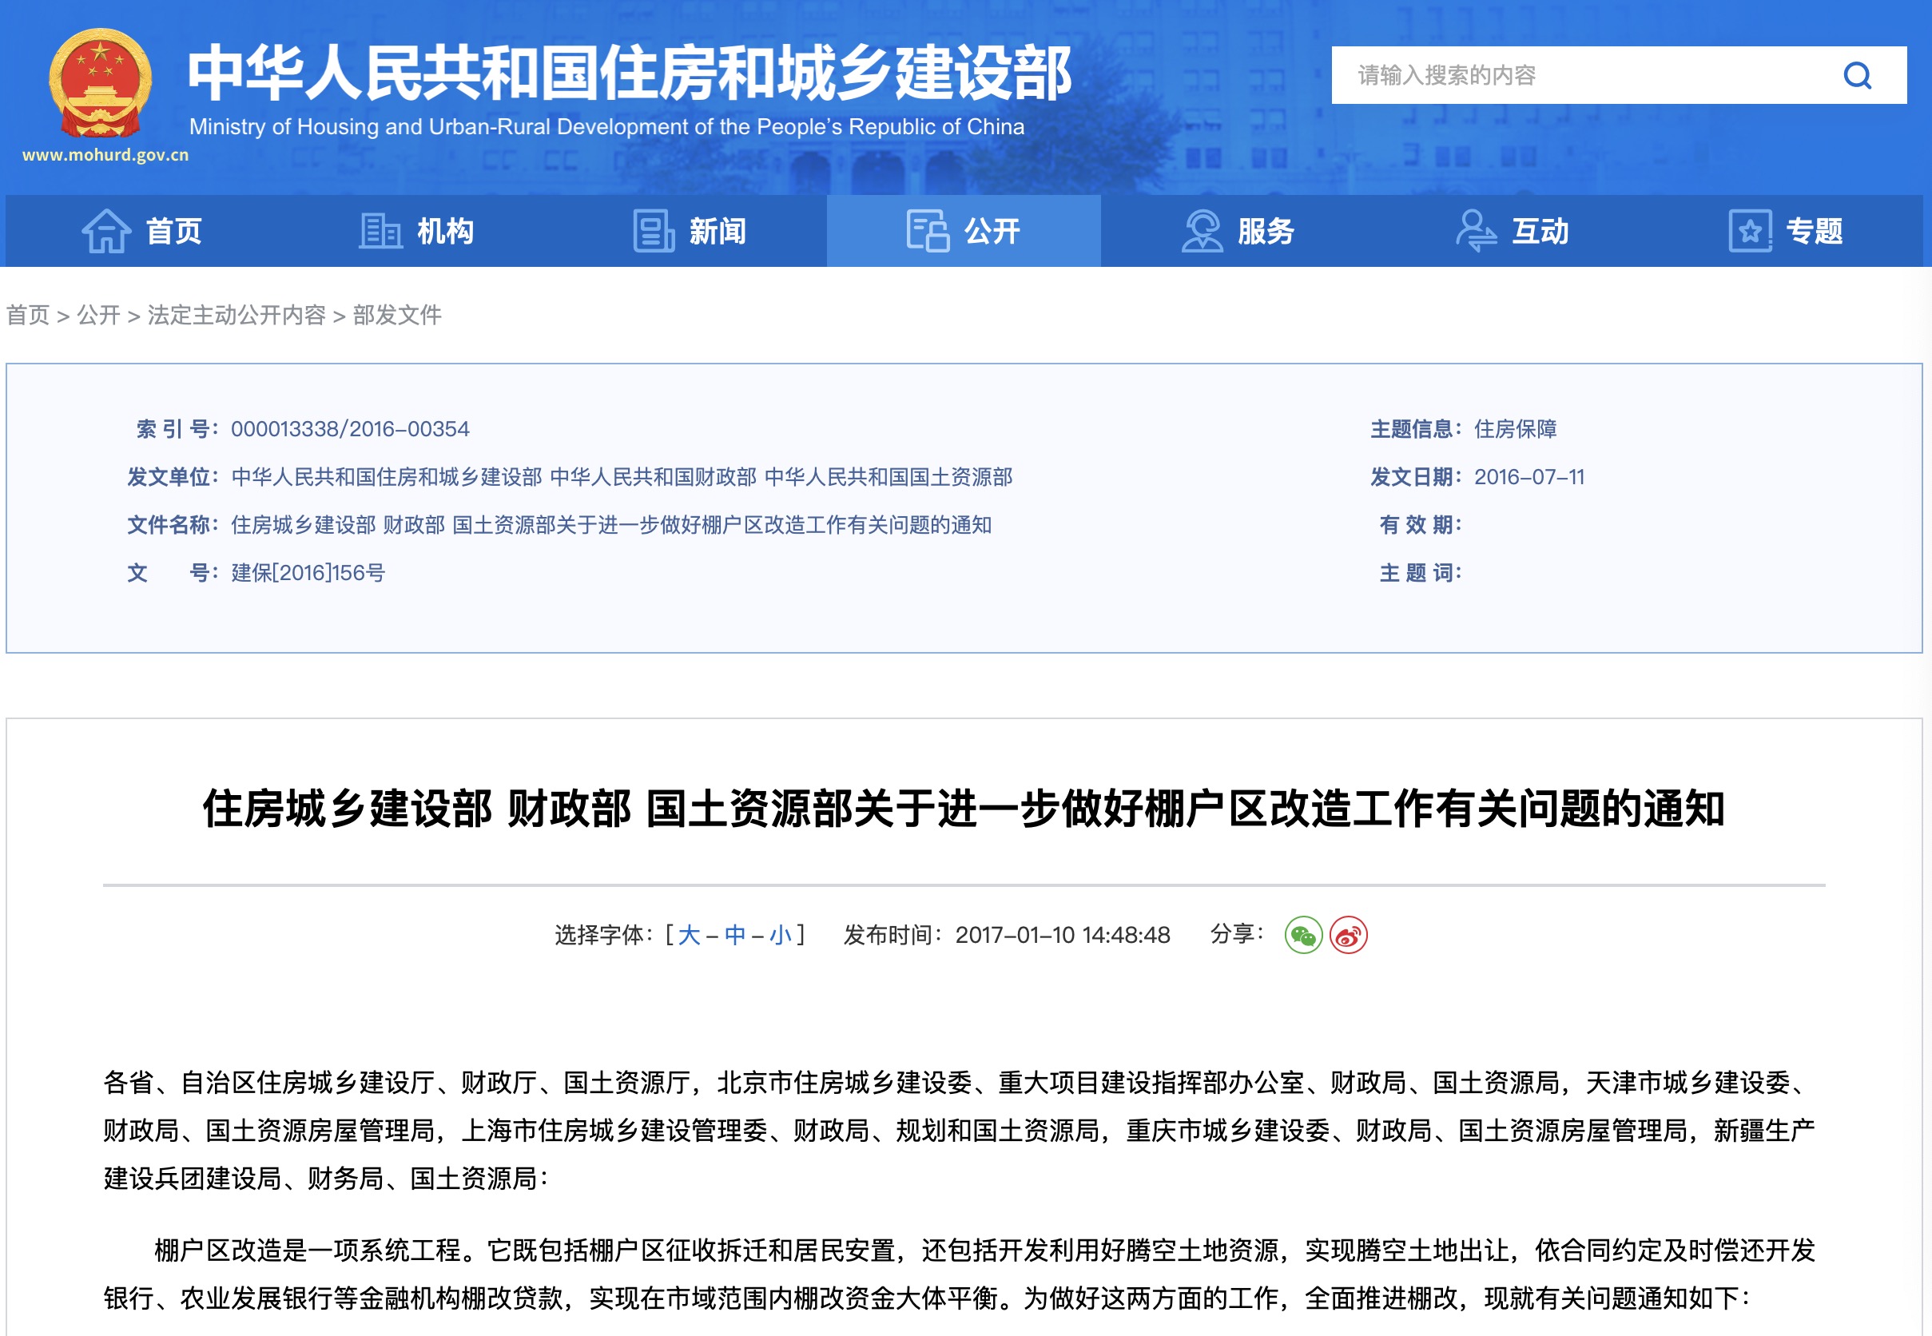
Task: Click the 机构 building icon
Action: (381, 232)
